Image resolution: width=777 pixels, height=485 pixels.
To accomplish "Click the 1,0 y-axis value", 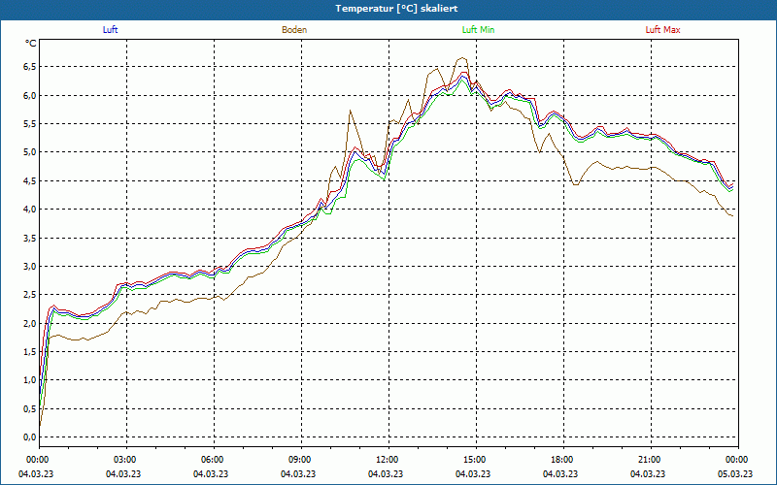I will coord(29,380).
